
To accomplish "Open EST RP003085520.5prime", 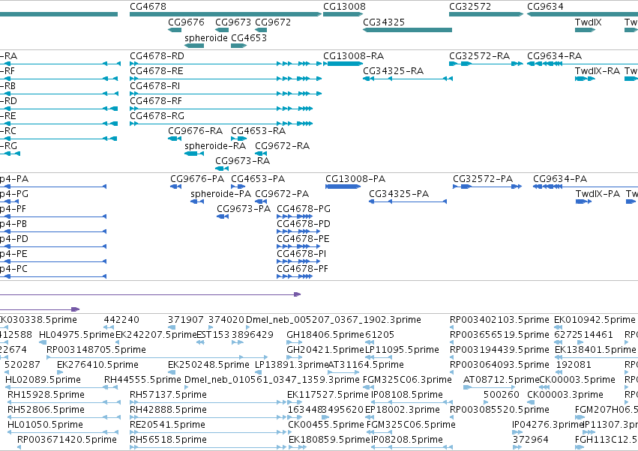I will click(499, 410).
